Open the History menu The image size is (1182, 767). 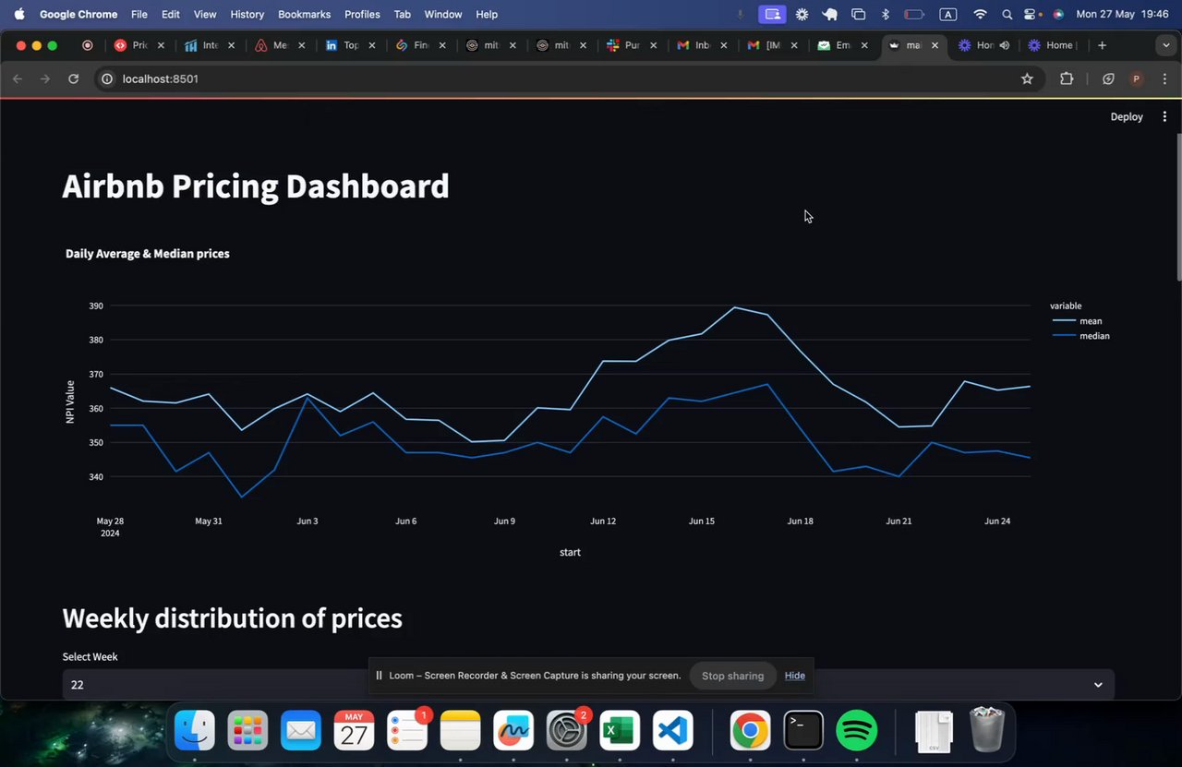[x=247, y=15]
